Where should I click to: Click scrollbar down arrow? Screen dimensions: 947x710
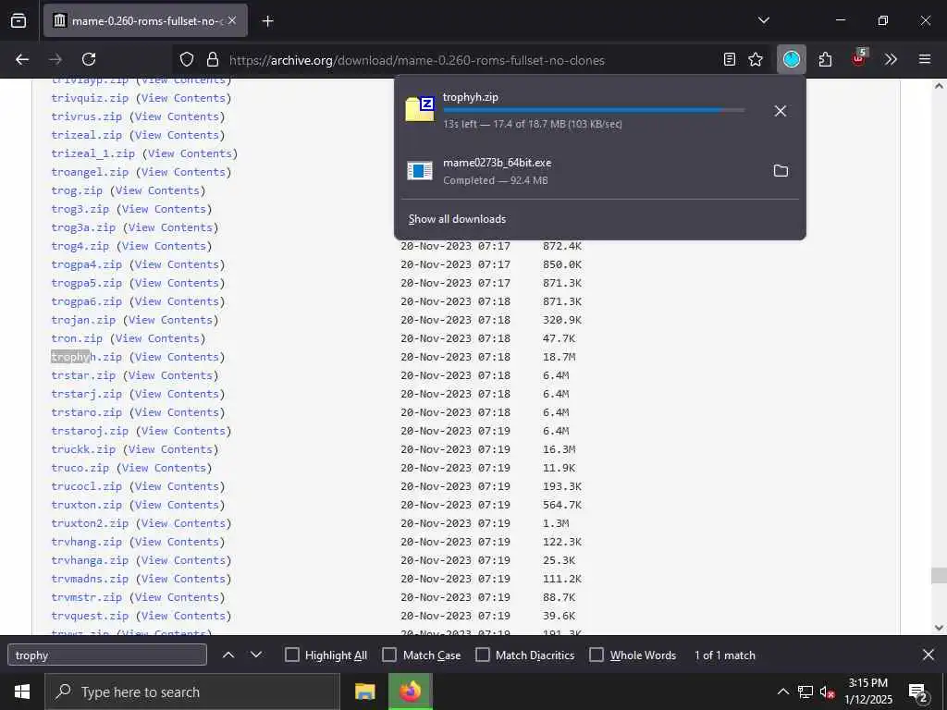939,628
